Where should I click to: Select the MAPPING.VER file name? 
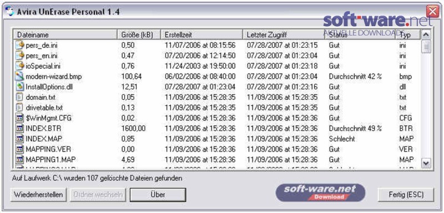[x=48, y=149]
